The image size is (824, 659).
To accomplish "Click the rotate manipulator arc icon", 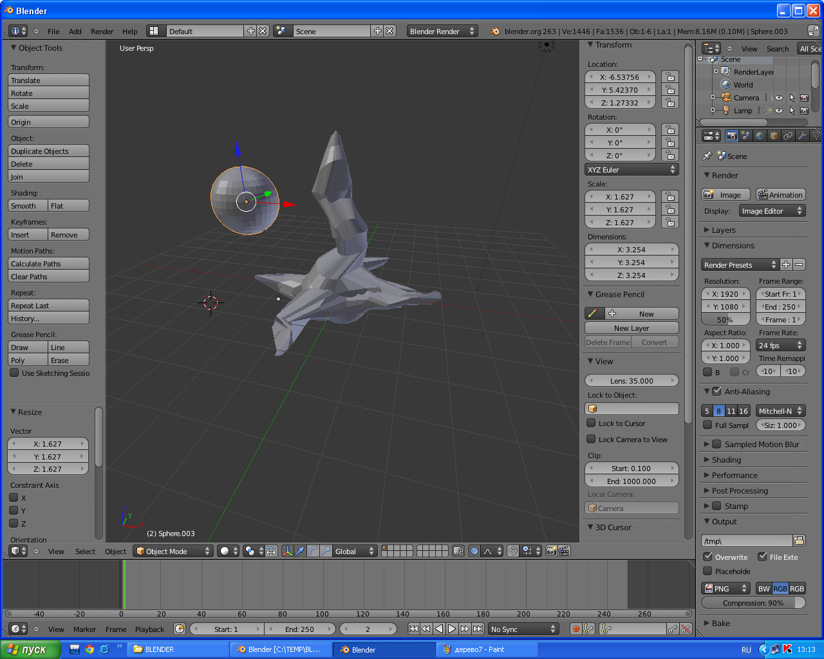I will coord(313,551).
